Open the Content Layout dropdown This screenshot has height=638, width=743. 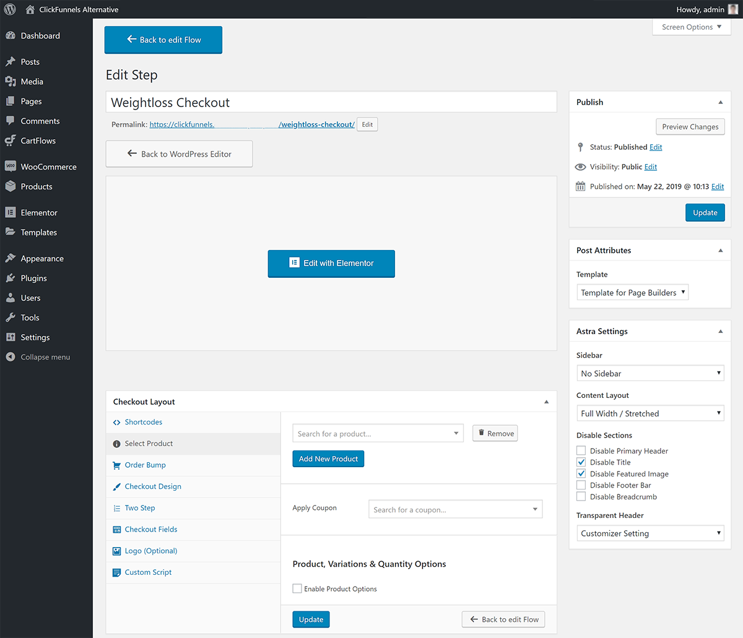pyautogui.click(x=650, y=413)
